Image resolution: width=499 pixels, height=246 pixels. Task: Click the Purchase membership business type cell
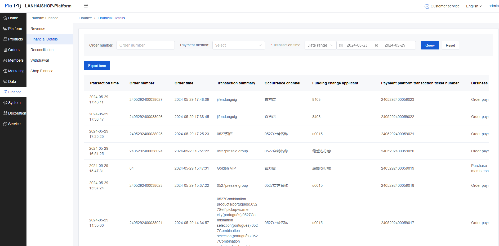[480, 168]
